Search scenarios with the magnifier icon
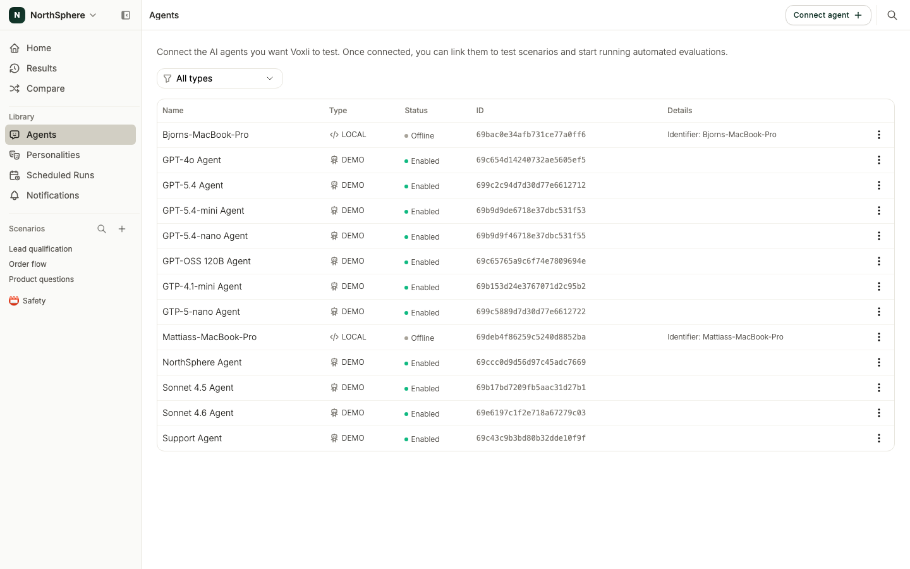910x569 pixels. pyautogui.click(x=102, y=229)
